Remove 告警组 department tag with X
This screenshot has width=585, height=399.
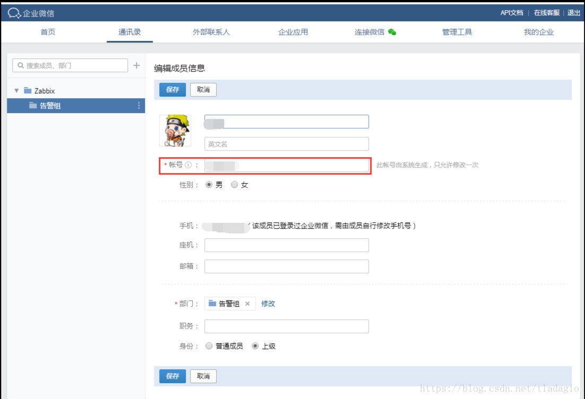pyautogui.click(x=247, y=304)
